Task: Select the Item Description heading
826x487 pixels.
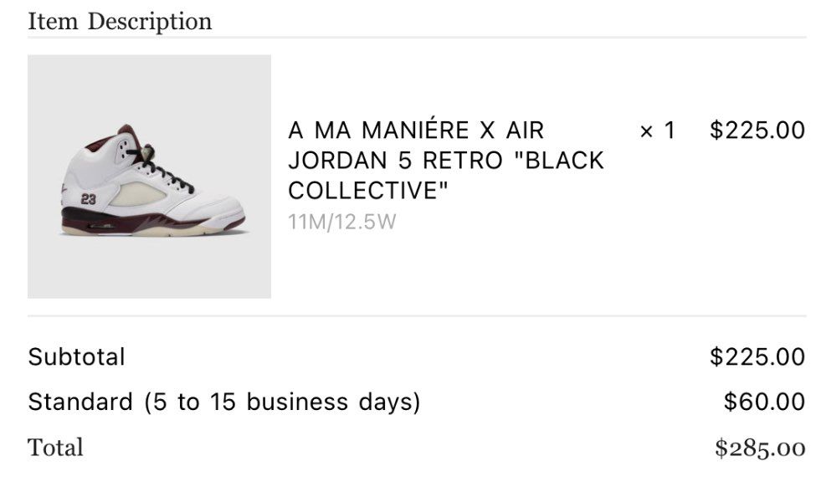Action: [x=120, y=22]
